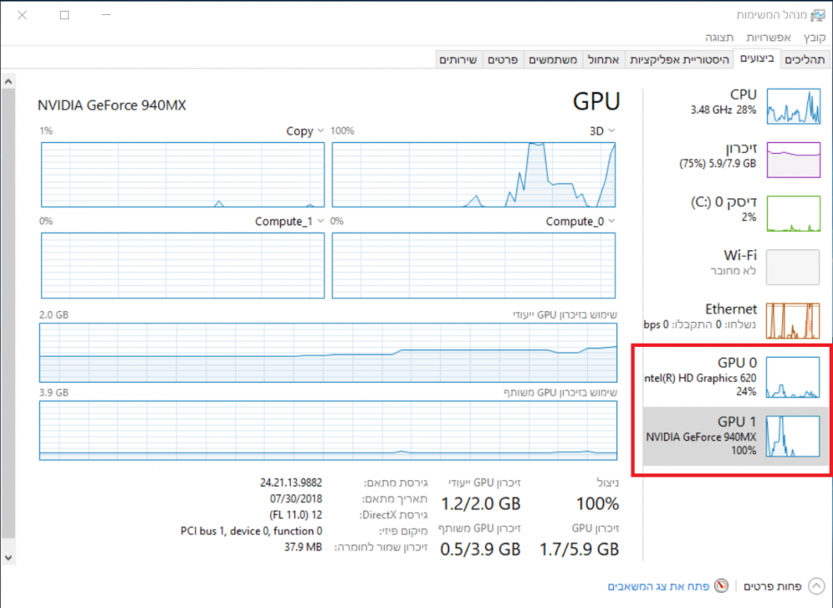Click the GPU 0 24% value

coord(746,392)
